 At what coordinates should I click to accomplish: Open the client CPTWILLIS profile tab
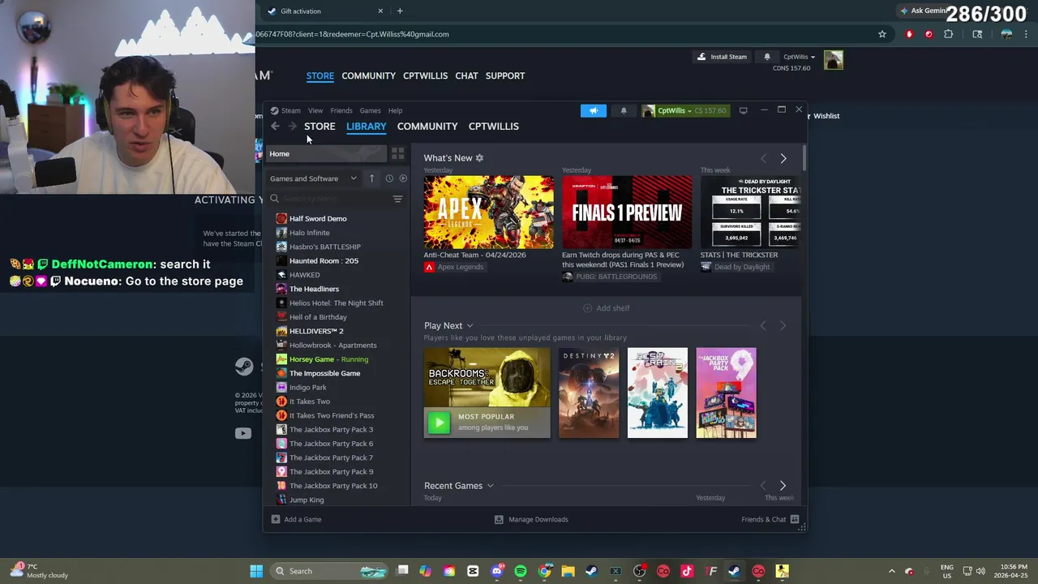click(x=493, y=126)
